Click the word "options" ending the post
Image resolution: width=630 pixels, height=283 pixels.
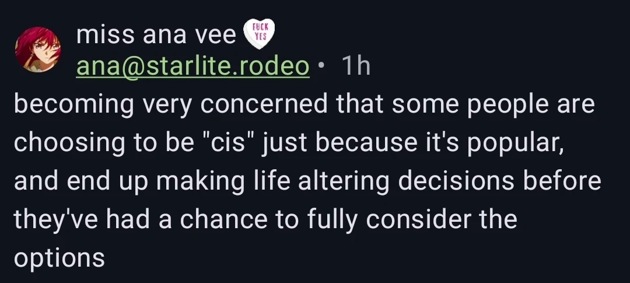59,257
